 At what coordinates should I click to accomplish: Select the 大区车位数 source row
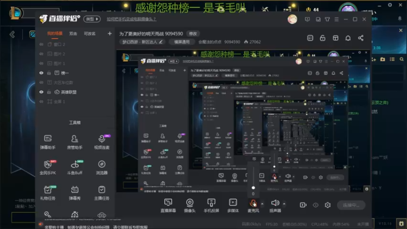(x=76, y=82)
